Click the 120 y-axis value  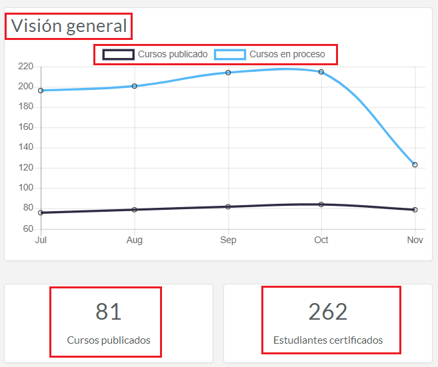[x=26, y=167]
